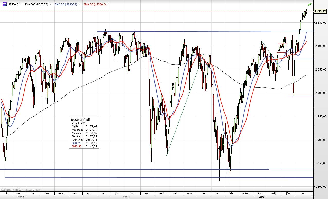
Task: Click the szept. month label on time axis
Action: point(161,193)
